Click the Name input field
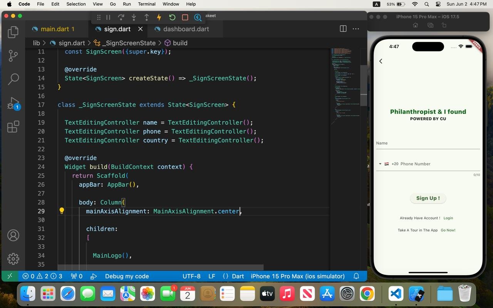This screenshot has height=308, width=493. [x=428, y=143]
